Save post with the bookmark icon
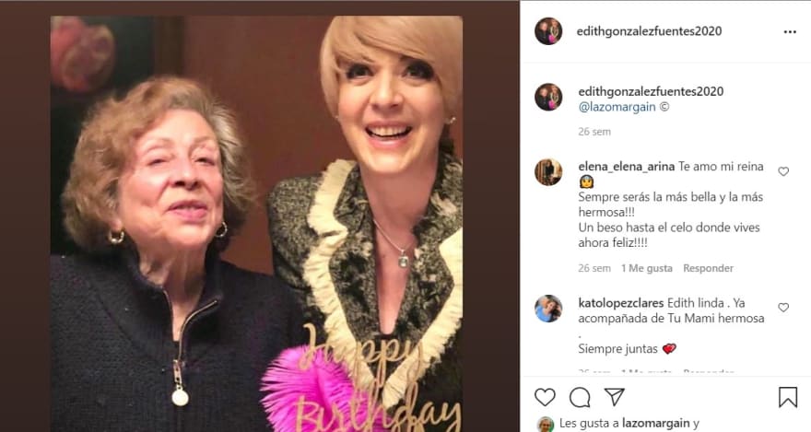Image resolution: width=811 pixels, height=432 pixels. 787,397
